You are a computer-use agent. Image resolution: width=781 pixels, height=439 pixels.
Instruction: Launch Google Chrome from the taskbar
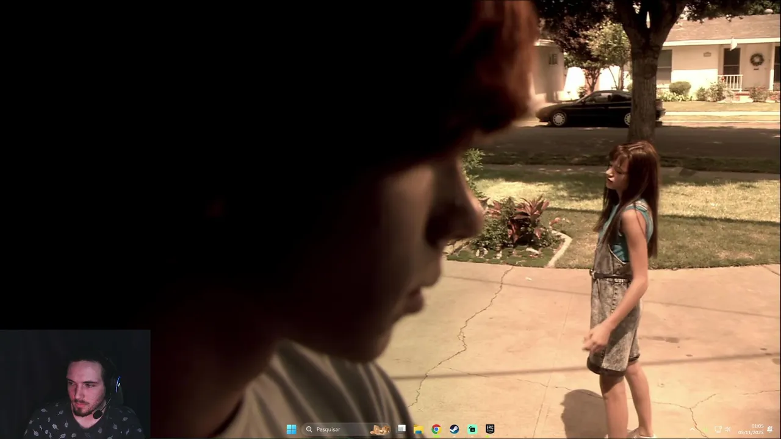pyautogui.click(x=436, y=429)
